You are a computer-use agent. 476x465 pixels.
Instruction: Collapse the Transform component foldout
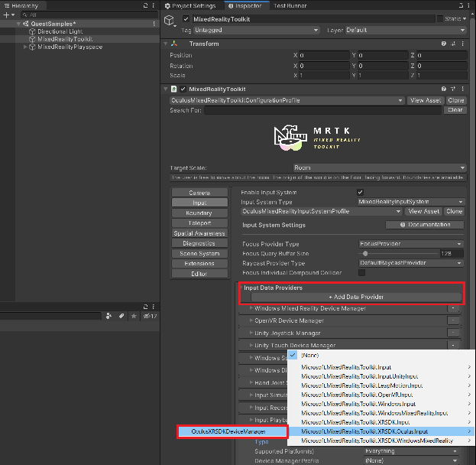point(166,44)
